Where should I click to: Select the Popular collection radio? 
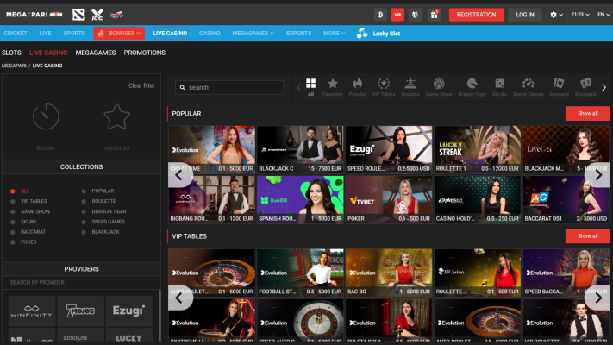point(84,191)
